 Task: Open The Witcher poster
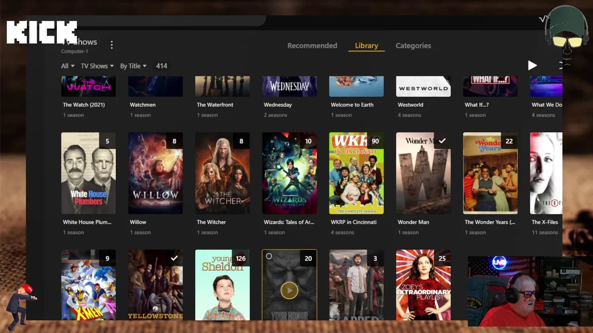(x=222, y=173)
